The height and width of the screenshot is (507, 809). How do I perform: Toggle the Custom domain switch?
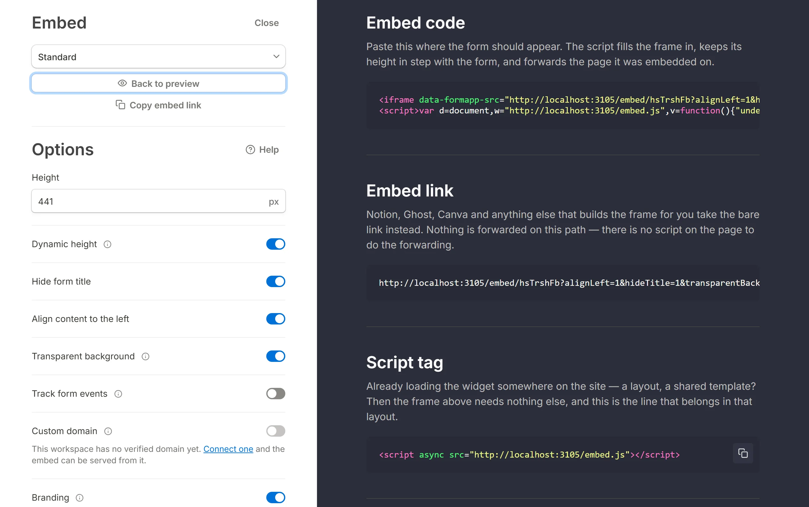(x=275, y=431)
